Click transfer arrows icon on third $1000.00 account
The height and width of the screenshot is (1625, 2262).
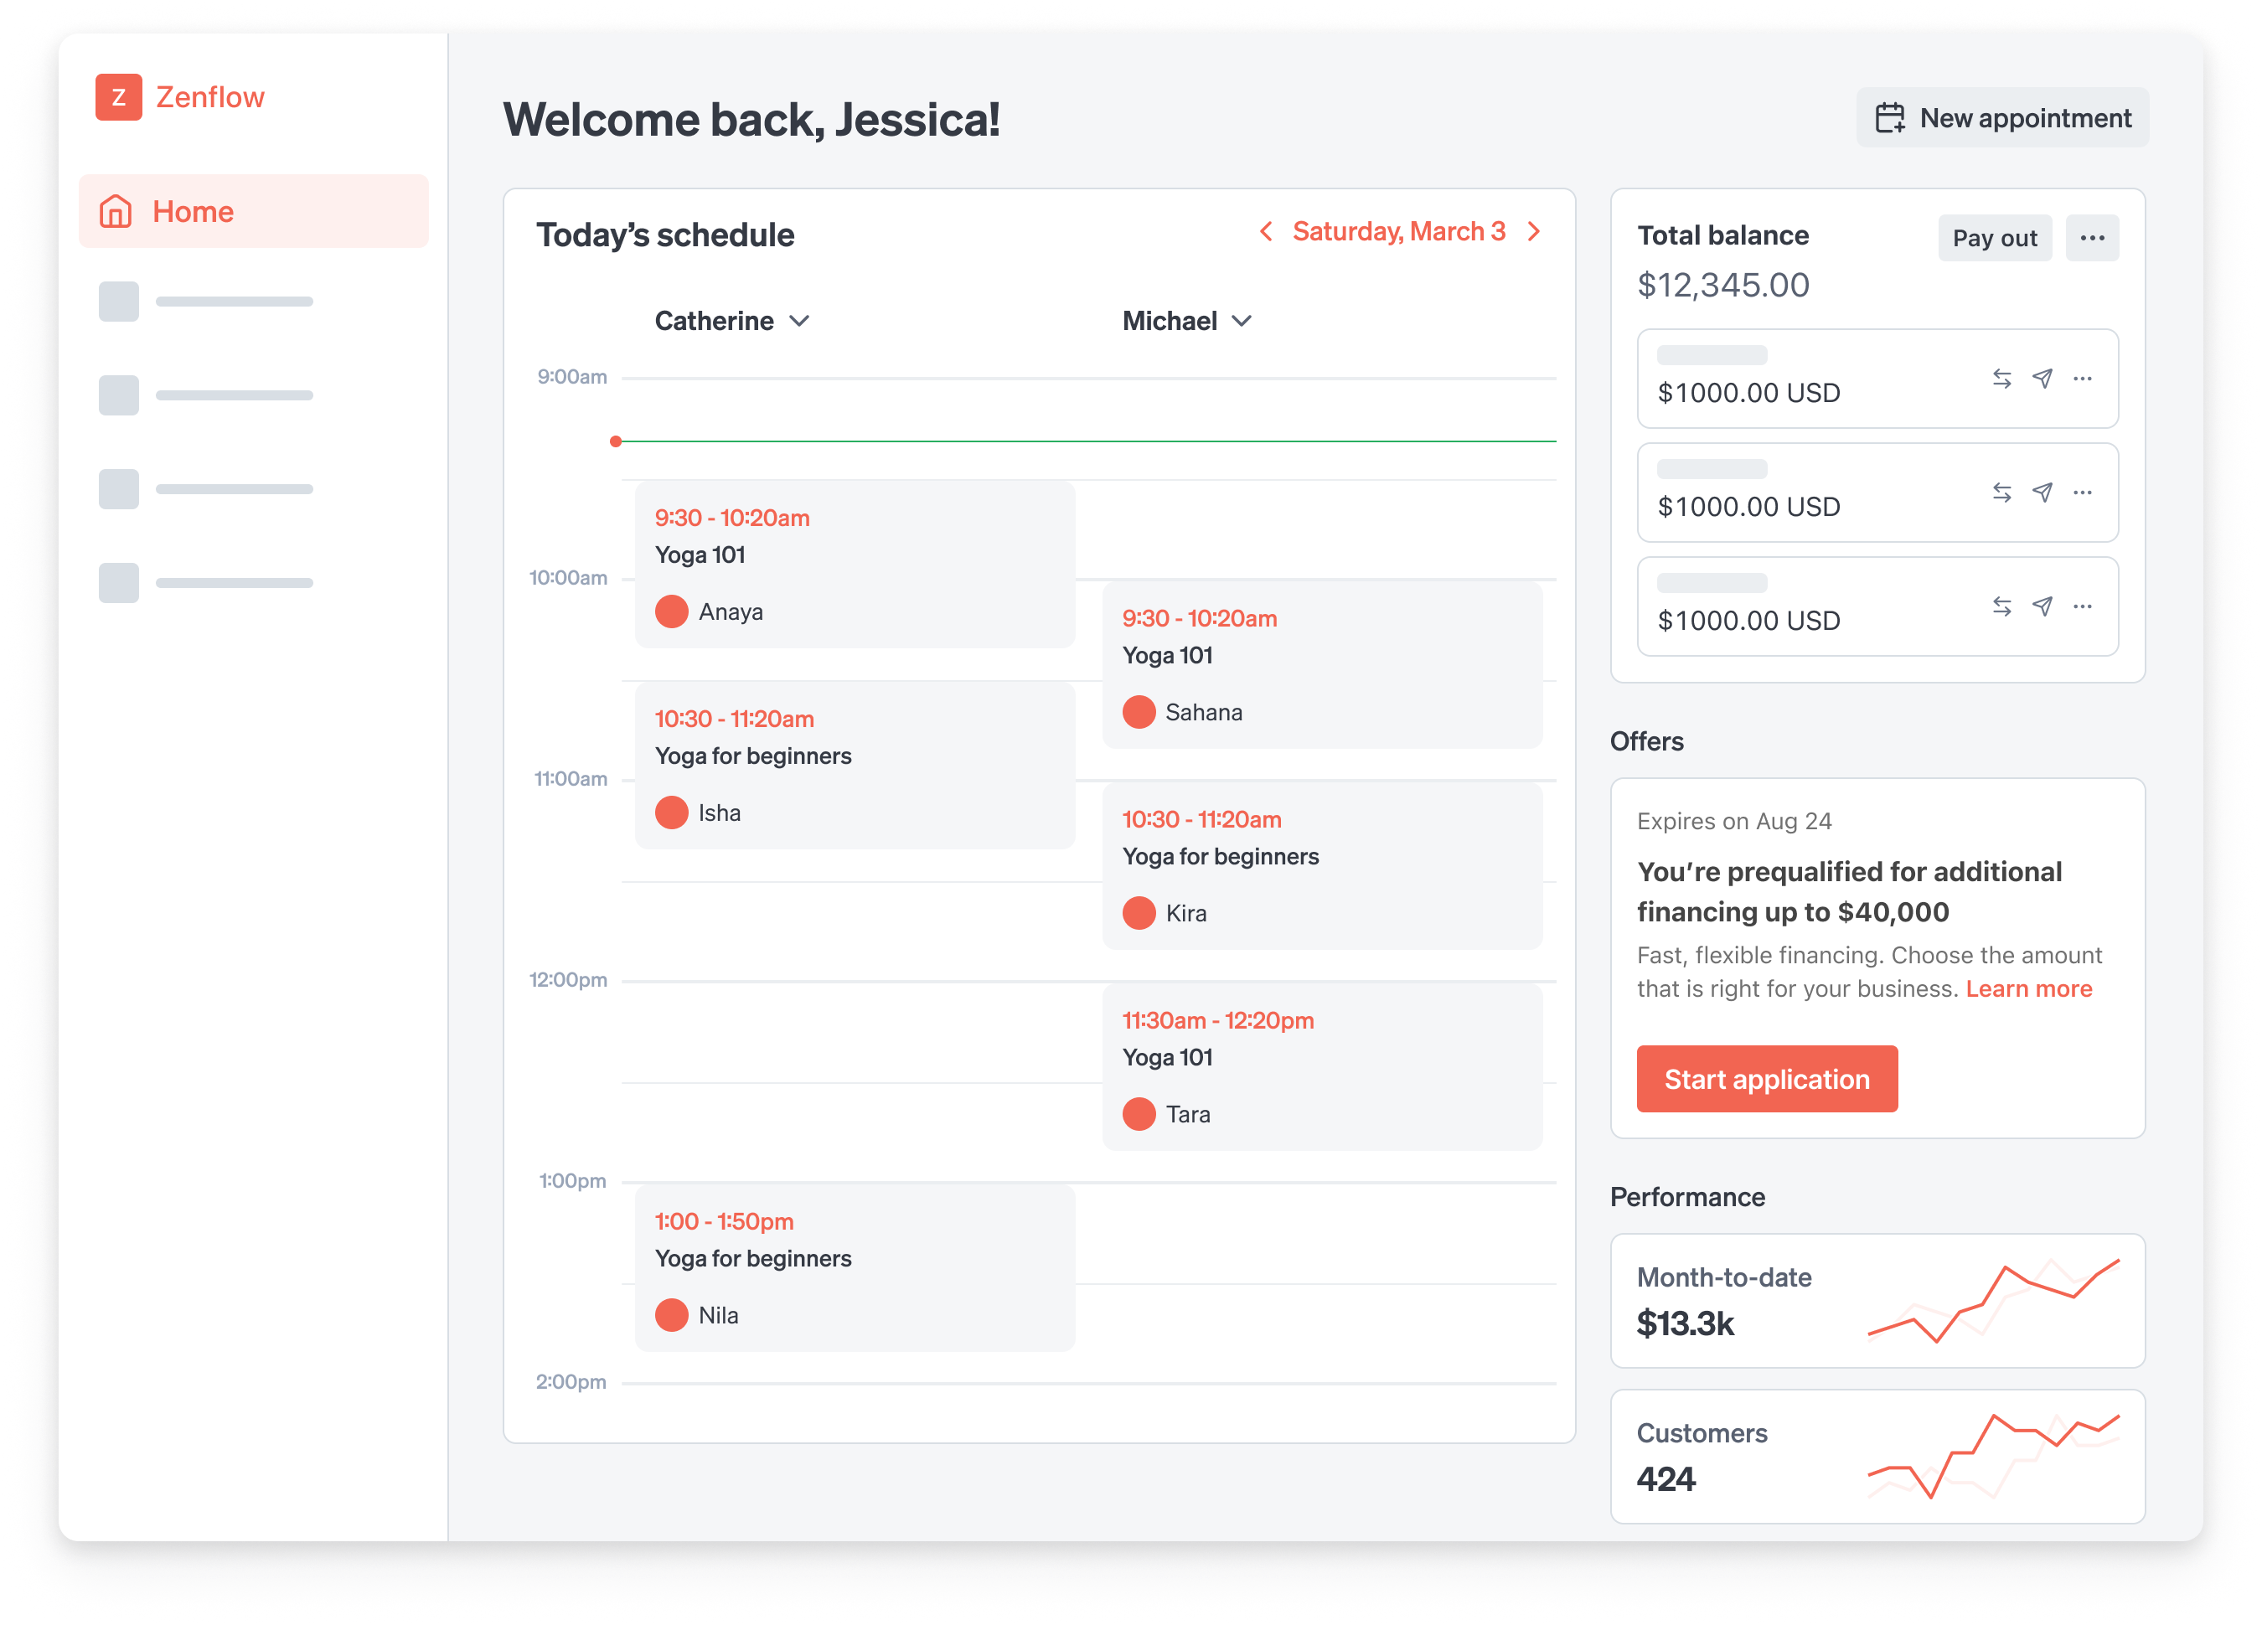[2001, 605]
